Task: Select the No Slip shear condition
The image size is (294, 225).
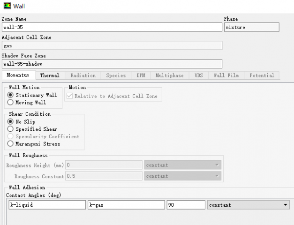Action: (x=10, y=122)
